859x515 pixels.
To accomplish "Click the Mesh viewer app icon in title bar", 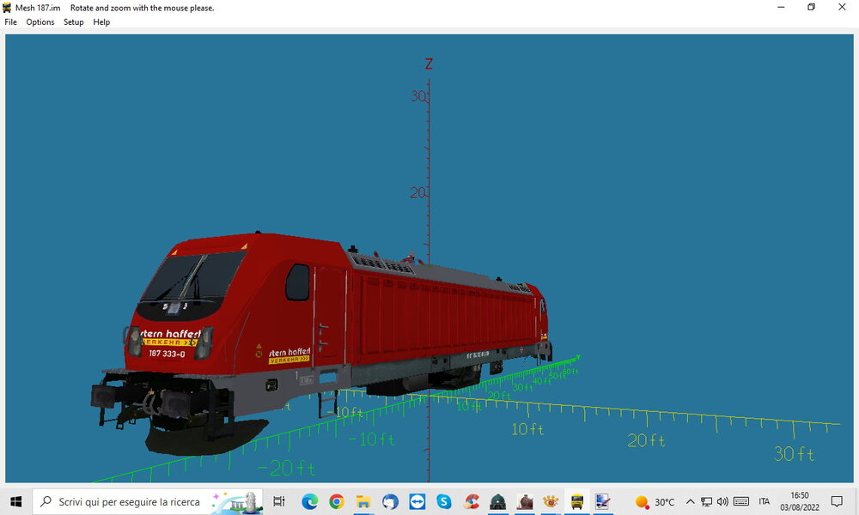I will (x=7, y=8).
